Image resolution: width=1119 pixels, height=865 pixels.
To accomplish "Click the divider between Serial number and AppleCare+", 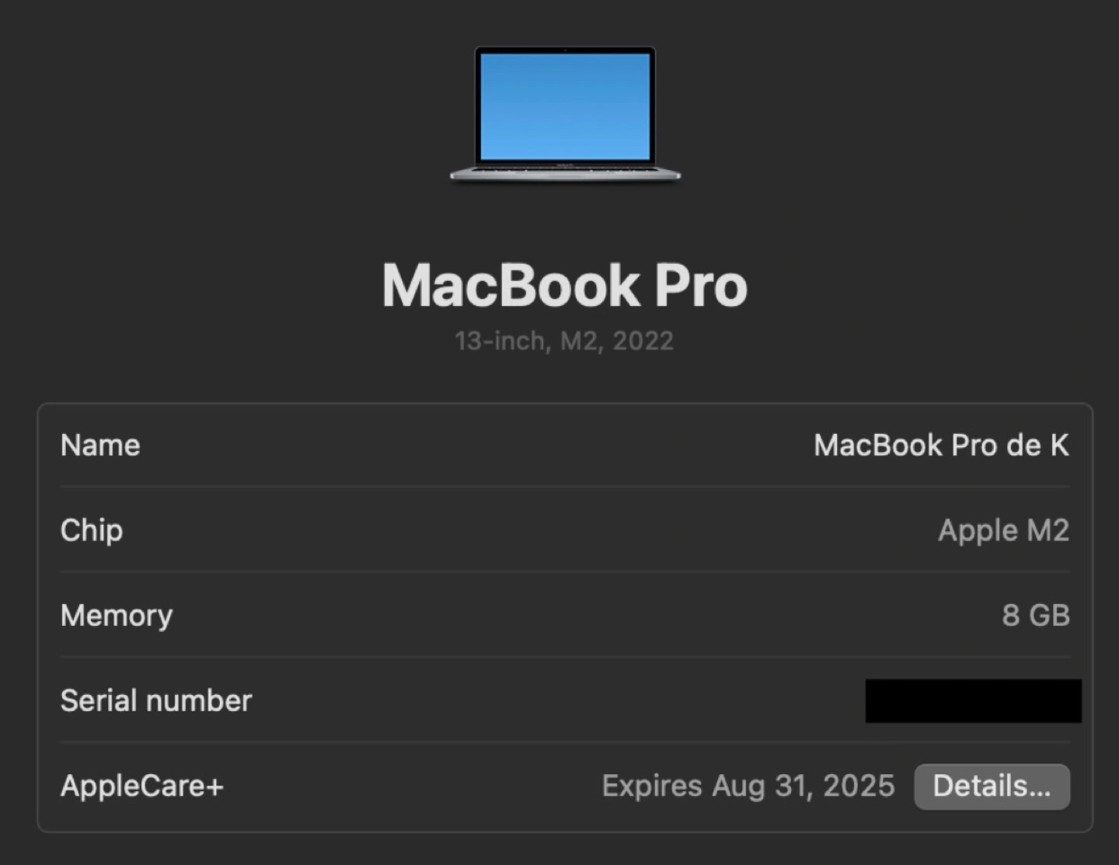I will point(565,743).
